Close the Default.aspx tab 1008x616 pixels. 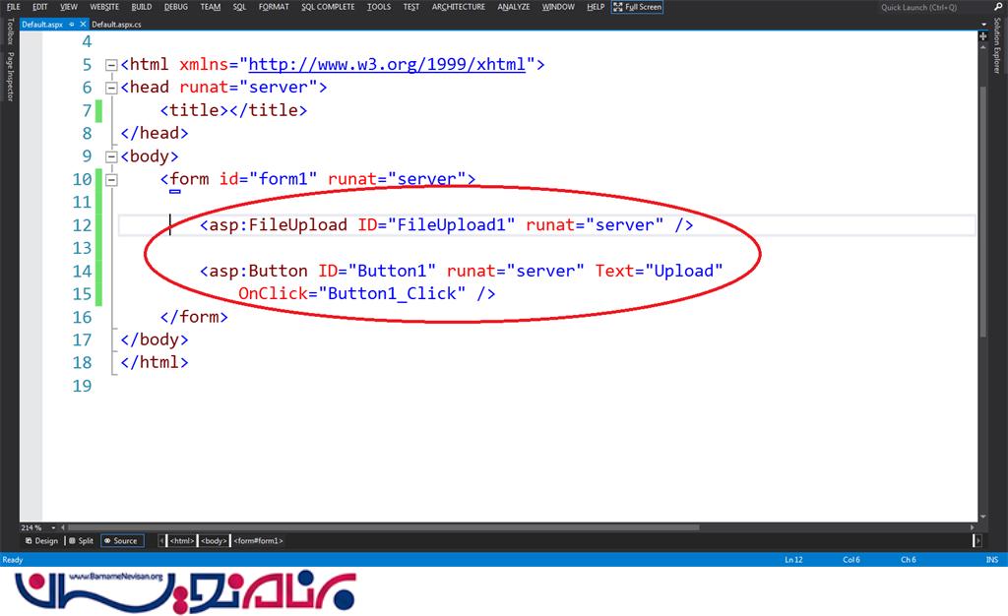coord(83,24)
